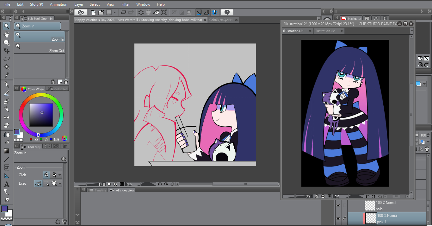This screenshot has height=226, width=432.
Task: Click the Undo arrow in the command bar
Action: [123, 12]
